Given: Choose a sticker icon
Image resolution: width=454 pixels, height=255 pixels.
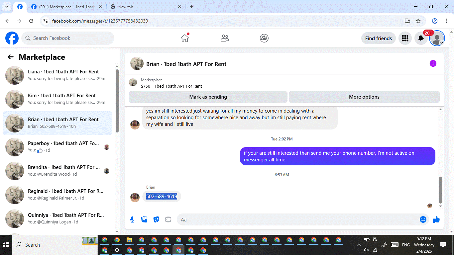Looking at the screenshot, I should [156, 219].
